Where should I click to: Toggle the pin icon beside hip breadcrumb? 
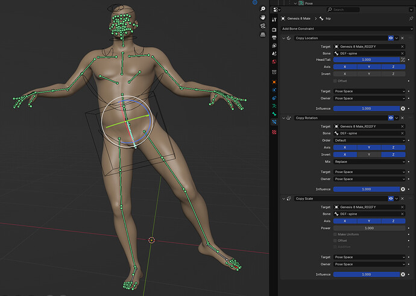pyautogui.click(x=411, y=18)
